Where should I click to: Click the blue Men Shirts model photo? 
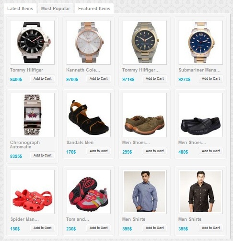(x=145, y=192)
